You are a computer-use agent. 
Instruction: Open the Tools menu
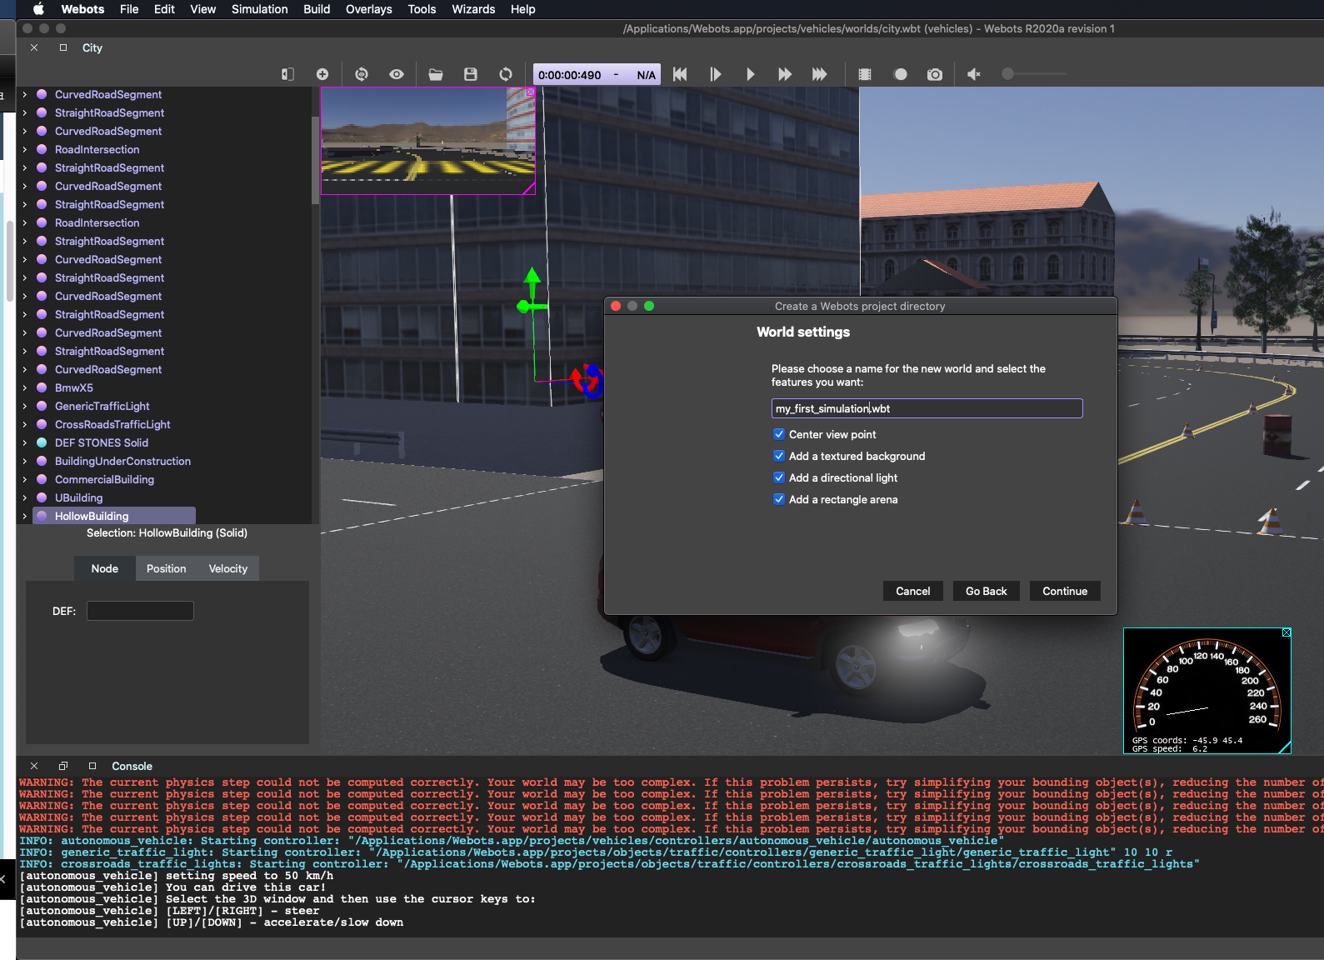(422, 9)
